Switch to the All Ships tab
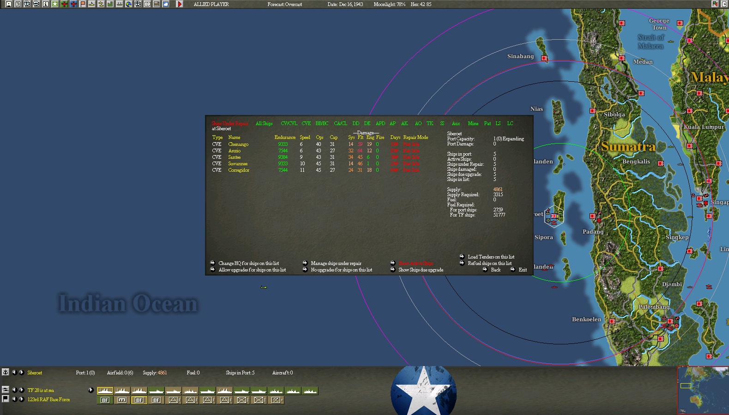 pyautogui.click(x=264, y=123)
